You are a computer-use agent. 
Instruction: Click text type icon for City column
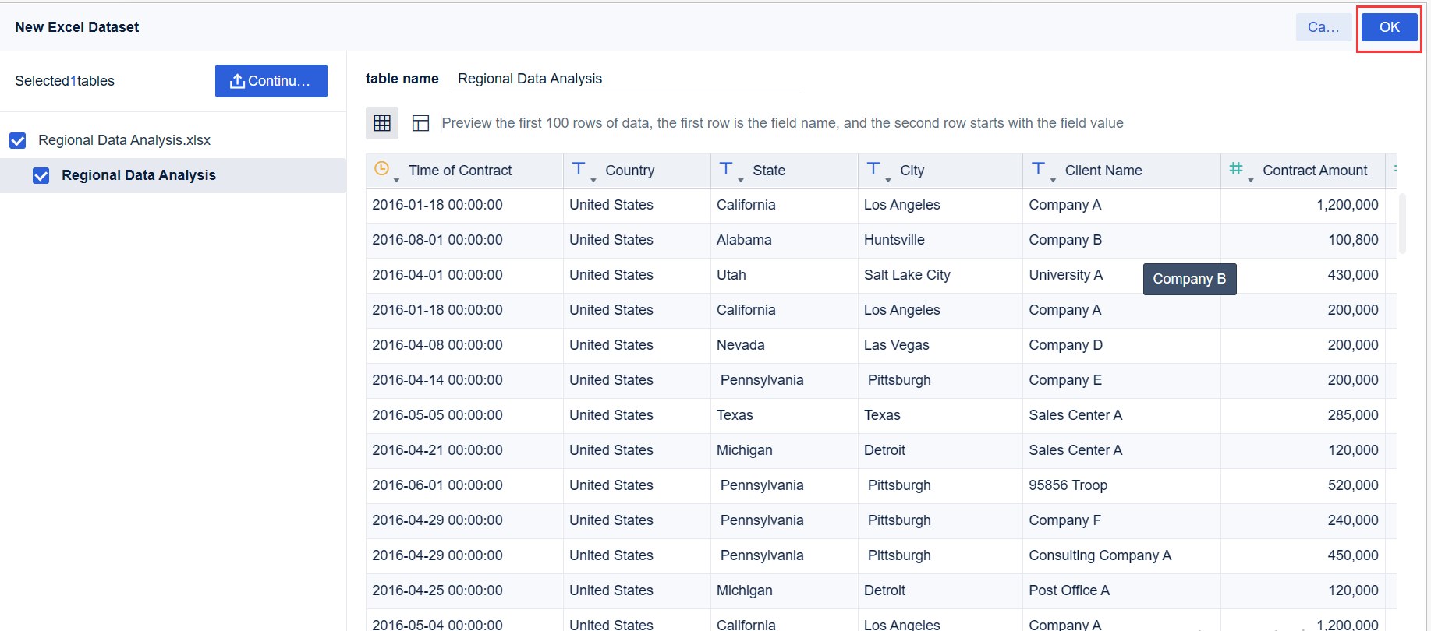point(873,168)
